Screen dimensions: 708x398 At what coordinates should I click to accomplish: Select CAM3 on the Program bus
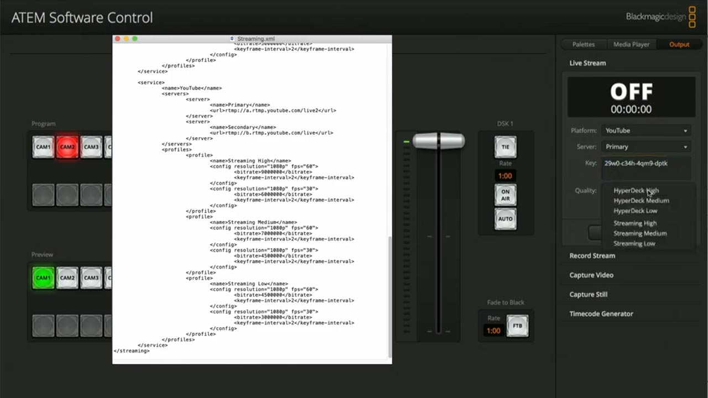tap(91, 148)
